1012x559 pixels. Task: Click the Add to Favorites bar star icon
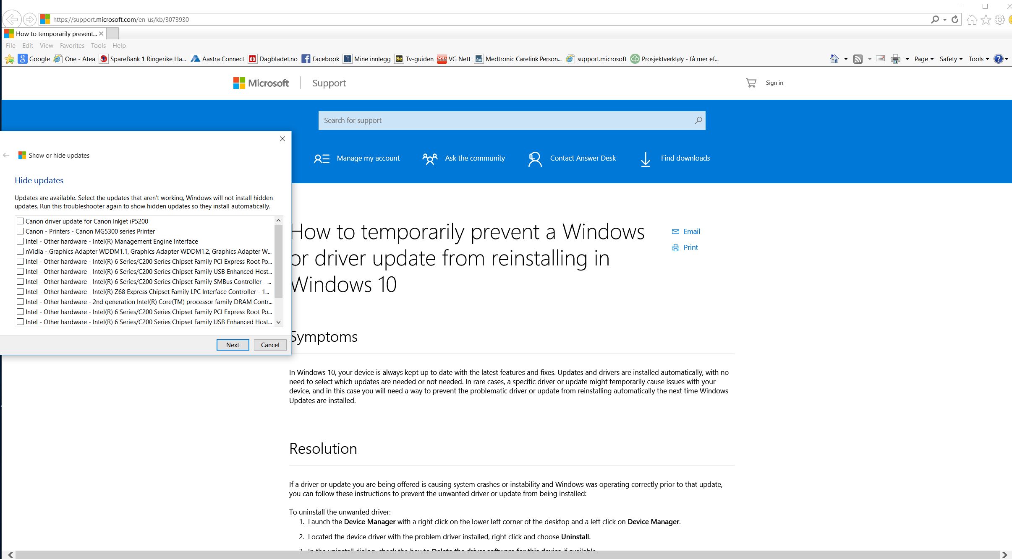pyautogui.click(x=9, y=59)
